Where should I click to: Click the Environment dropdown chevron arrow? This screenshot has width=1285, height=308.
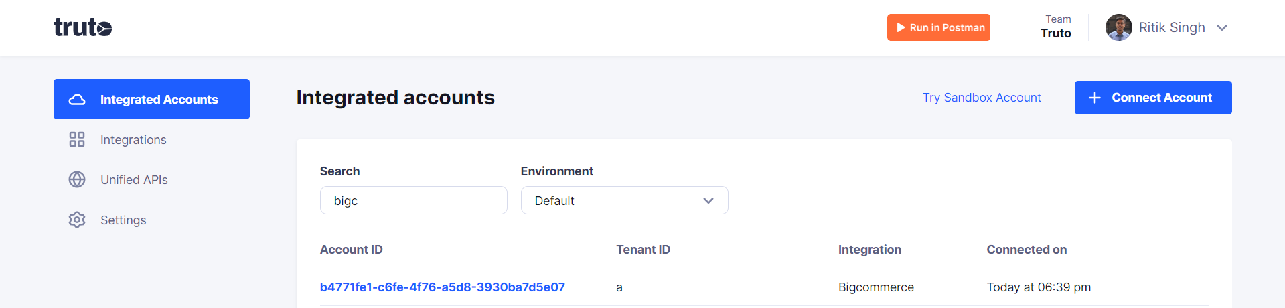click(x=708, y=200)
